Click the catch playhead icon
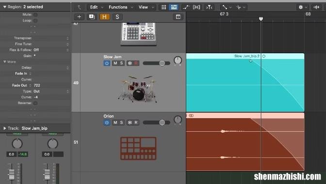 tap(209, 7)
